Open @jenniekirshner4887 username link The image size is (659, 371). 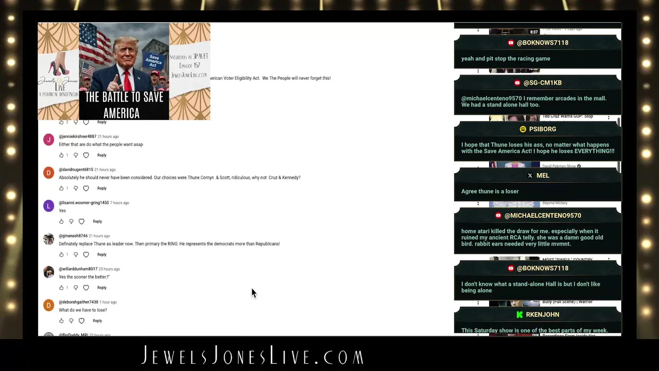pos(77,137)
